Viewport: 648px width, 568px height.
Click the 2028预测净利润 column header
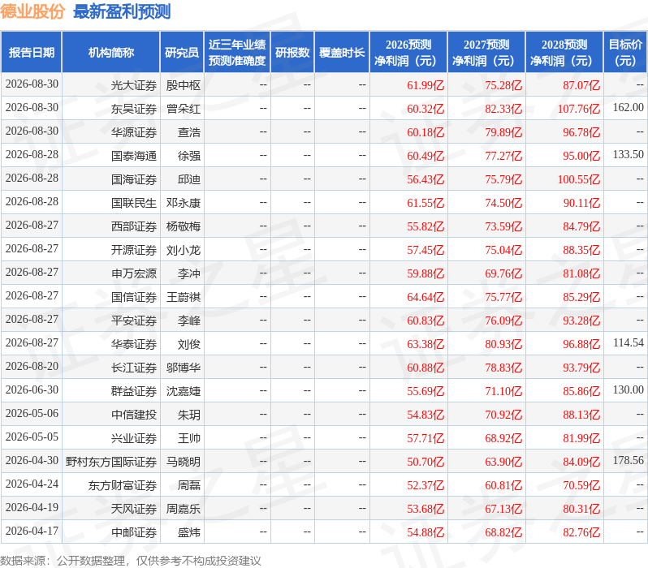point(564,53)
